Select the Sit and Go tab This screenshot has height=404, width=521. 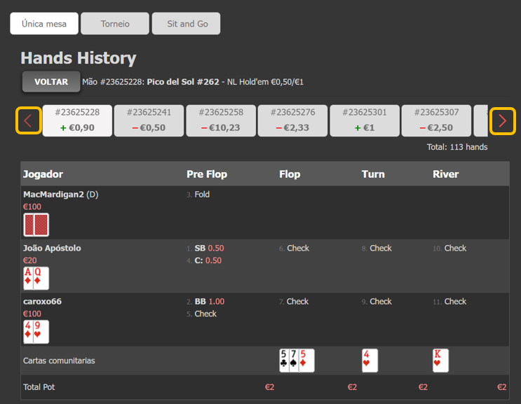tap(187, 23)
